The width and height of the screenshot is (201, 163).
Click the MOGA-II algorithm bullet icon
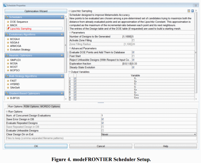pyautogui.click(x=8, y=39)
